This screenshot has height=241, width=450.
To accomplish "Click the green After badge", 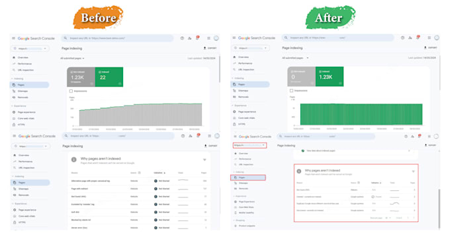I will pyautogui.click(x=330, y=17).
